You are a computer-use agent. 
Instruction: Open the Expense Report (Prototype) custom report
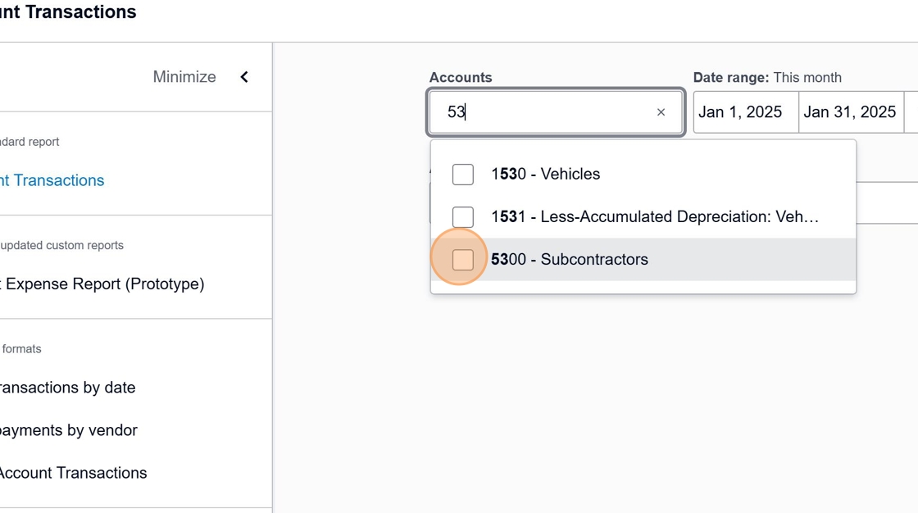(x=102, y=284)
